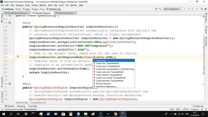Choose 'Rename reference' in the popup
This screenshot has height=117, width=208.
pos(114,84)
